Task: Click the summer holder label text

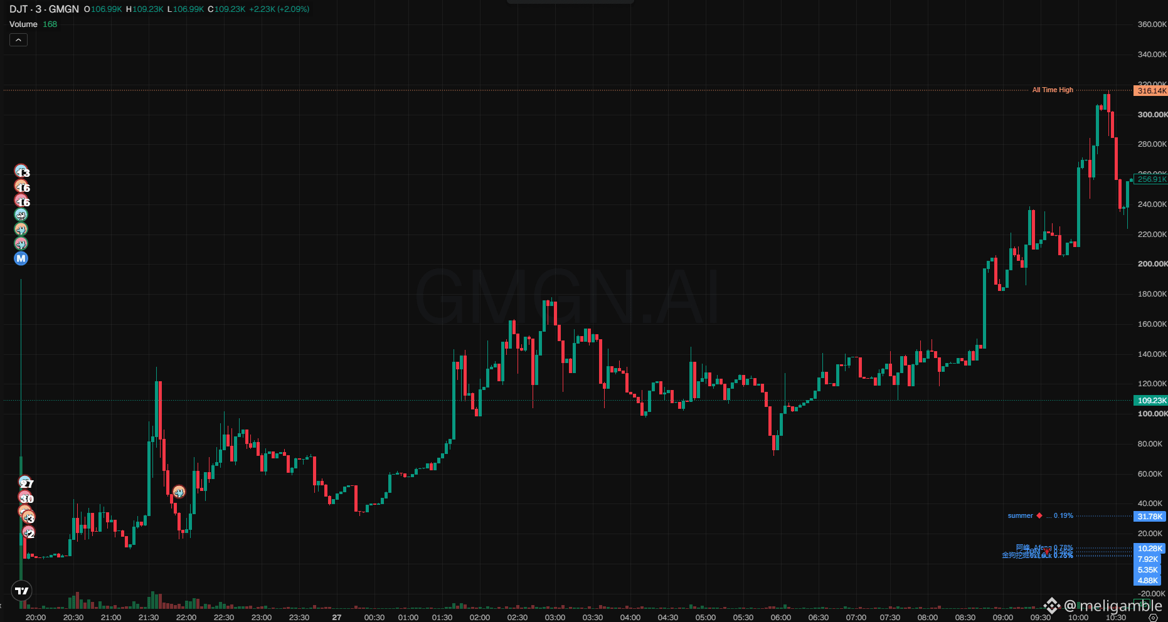Action: tap(1020, 515)
